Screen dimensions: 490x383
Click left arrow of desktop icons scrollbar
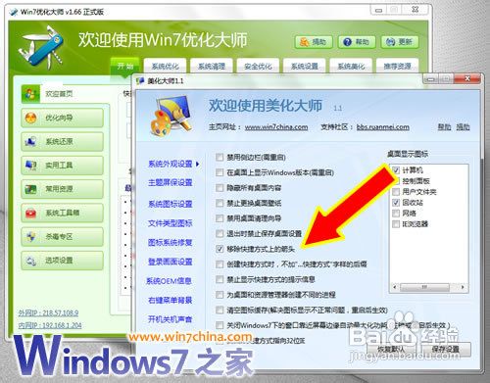click(x=395, y=287)
